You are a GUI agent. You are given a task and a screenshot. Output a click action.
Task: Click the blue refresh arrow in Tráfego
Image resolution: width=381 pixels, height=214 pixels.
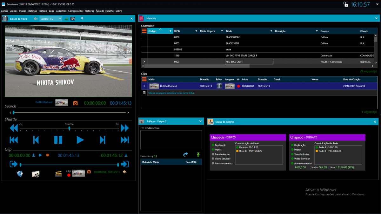pos(186,154)
